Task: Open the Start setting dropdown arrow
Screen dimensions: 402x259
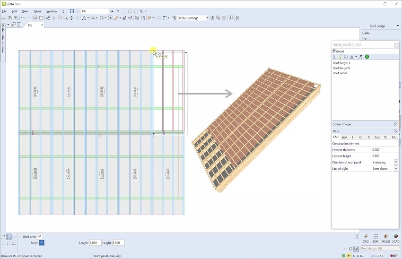Action: point(208,18)
